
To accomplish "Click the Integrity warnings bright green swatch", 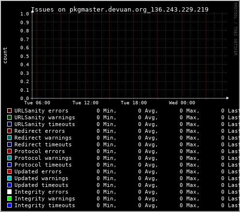I will (x=9, y=198).
